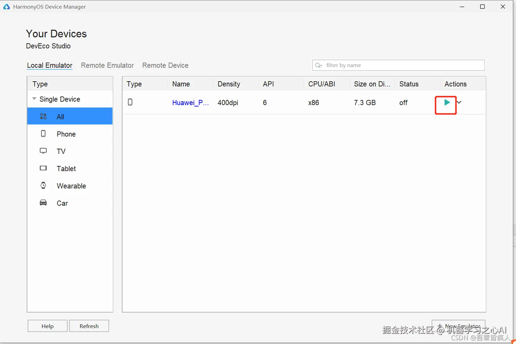The width and height of the screenshot is (516, 344).
Task: Click the API value 6 cell
Action: coord(265,103)
